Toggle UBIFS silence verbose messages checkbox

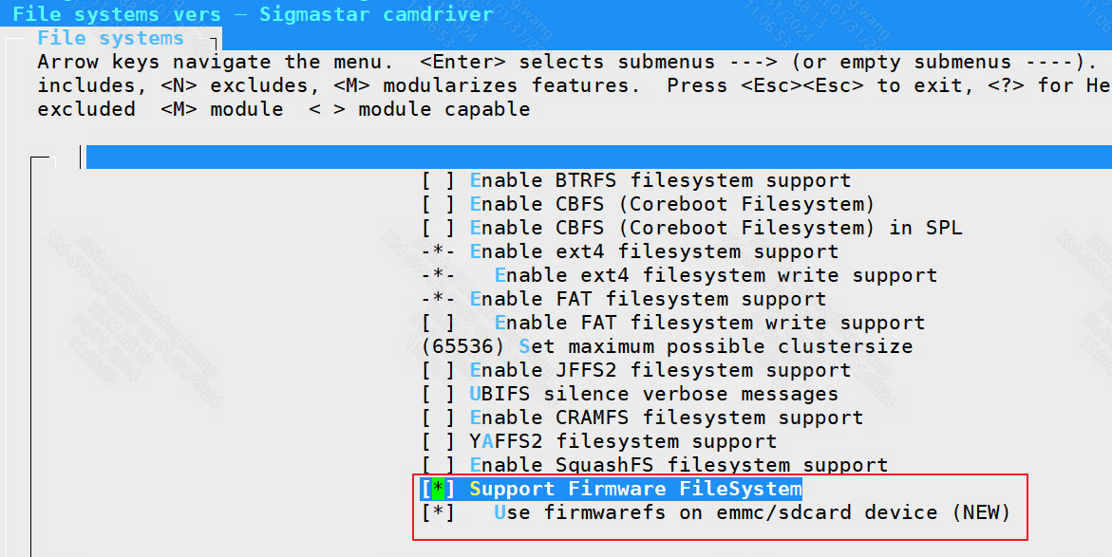point(438,394)
